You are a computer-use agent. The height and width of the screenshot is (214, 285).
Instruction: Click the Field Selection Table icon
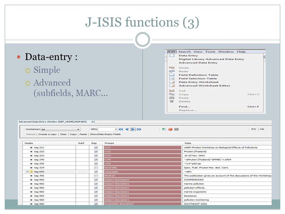(172, 78)
